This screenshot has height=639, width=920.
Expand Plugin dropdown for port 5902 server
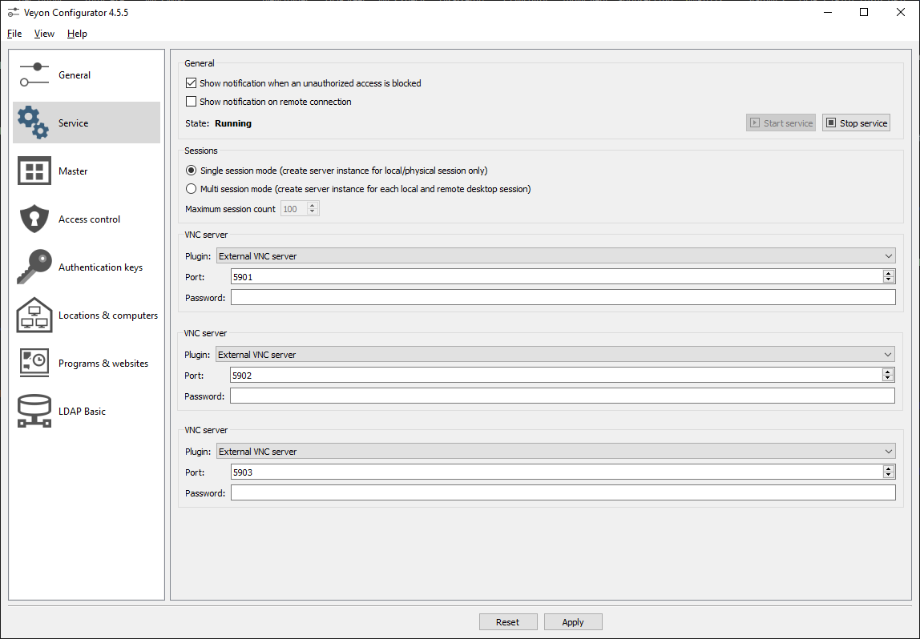tap(555, 354)
